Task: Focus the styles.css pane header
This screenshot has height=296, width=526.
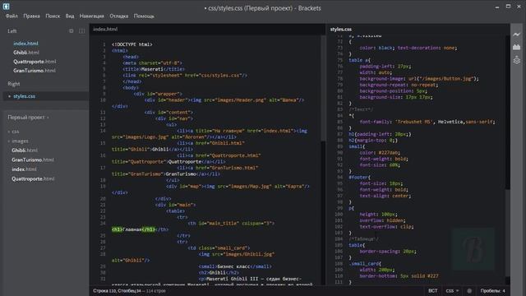Action: point(341,30)
